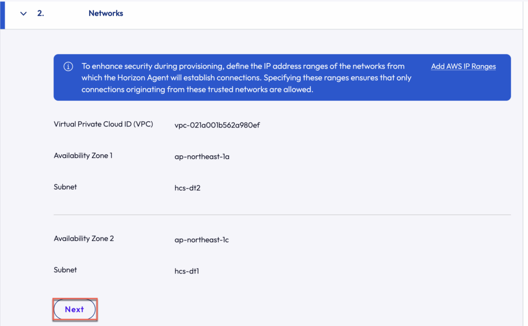Click the Virtual Private Cloud ID label
The image size is (528, 326).
[103, 124]
